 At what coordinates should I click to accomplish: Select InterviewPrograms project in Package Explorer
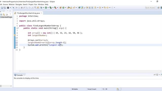point(6,17)
